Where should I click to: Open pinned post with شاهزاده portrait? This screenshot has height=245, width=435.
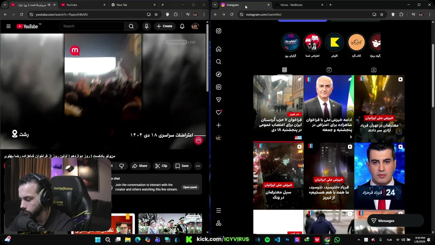tap(329, 108)
